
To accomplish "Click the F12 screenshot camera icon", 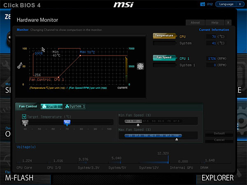I will pyautogui.click(x=202, y=4).
